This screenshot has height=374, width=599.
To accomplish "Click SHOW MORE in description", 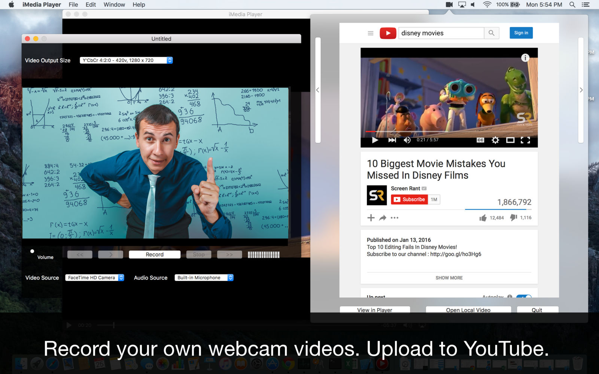I will click(x=449, y=278).
